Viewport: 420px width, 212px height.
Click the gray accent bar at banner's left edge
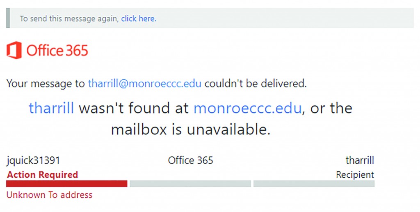coord(8,18)
